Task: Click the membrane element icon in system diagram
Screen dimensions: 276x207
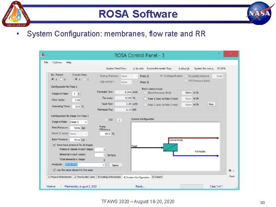Action: [170, 147]
